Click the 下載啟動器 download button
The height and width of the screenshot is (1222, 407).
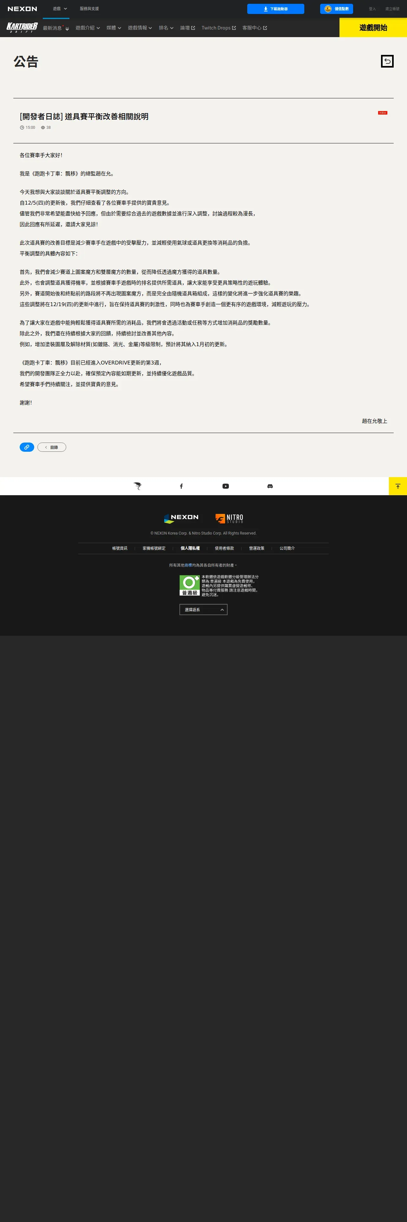[276, 9]
